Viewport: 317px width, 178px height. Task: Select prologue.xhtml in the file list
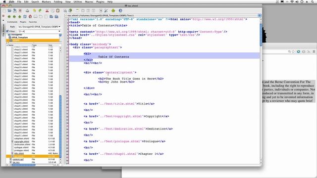point(21,150)
